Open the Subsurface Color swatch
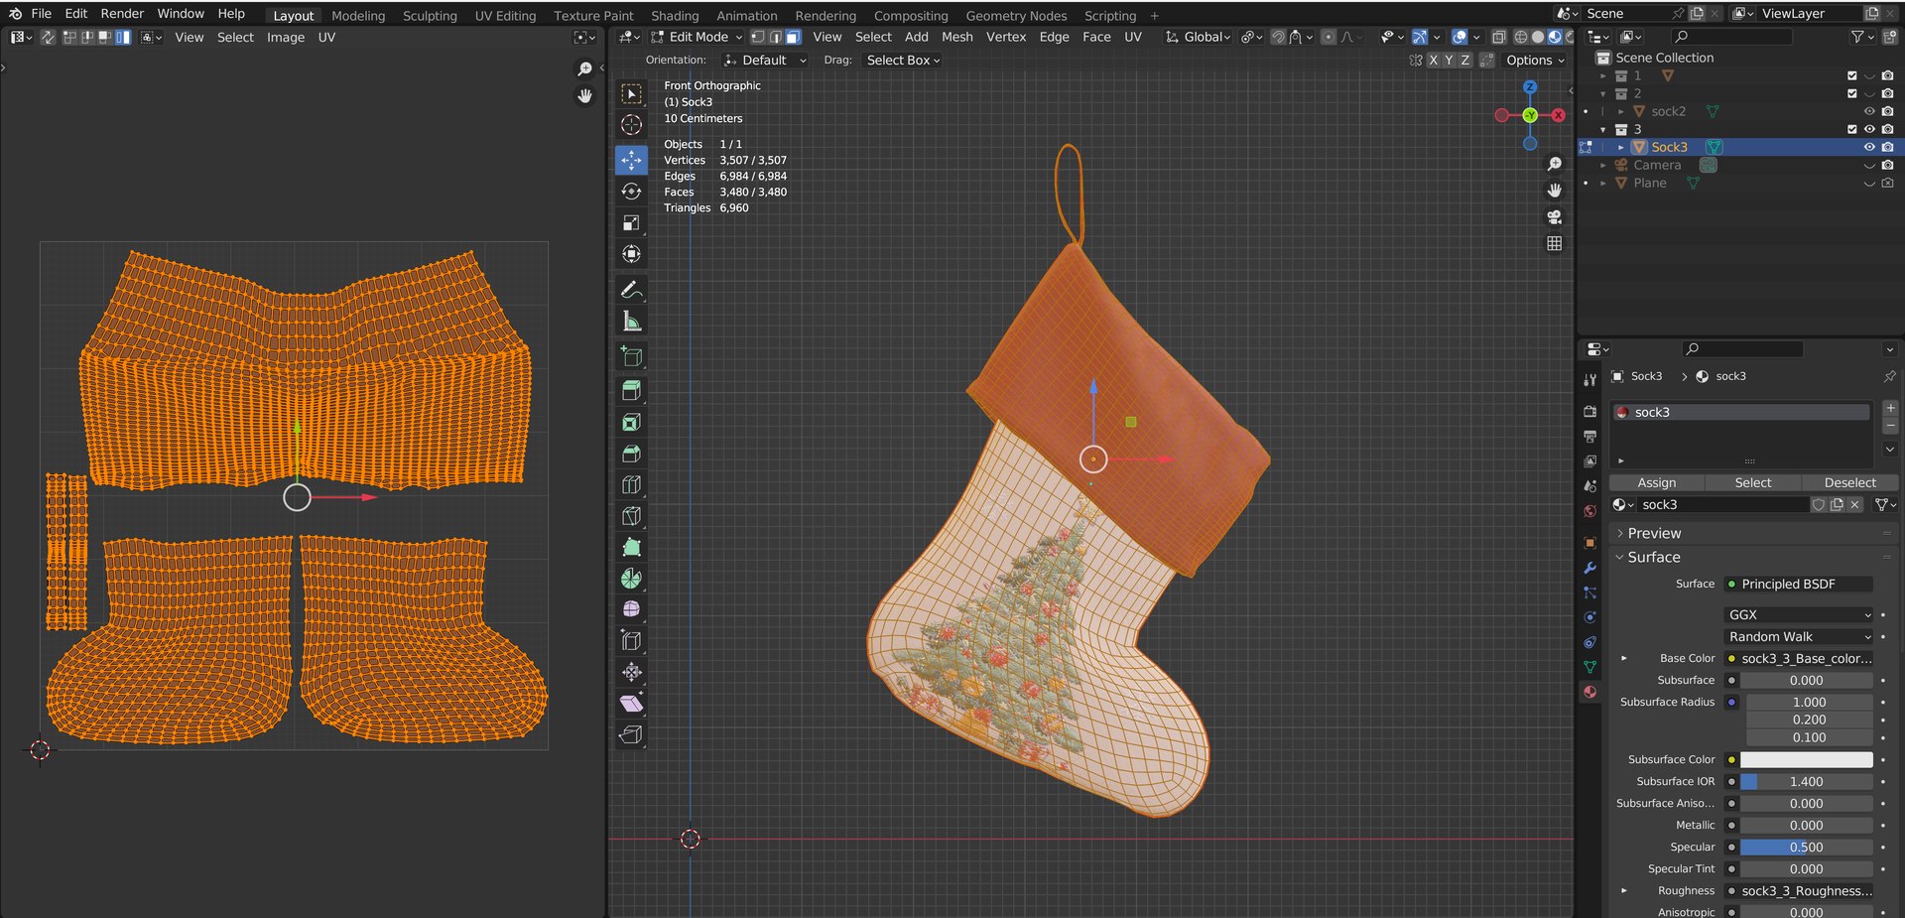The height and width of the screenshot is (918, 1905). pyautogui.click(x=1806, y=759)
